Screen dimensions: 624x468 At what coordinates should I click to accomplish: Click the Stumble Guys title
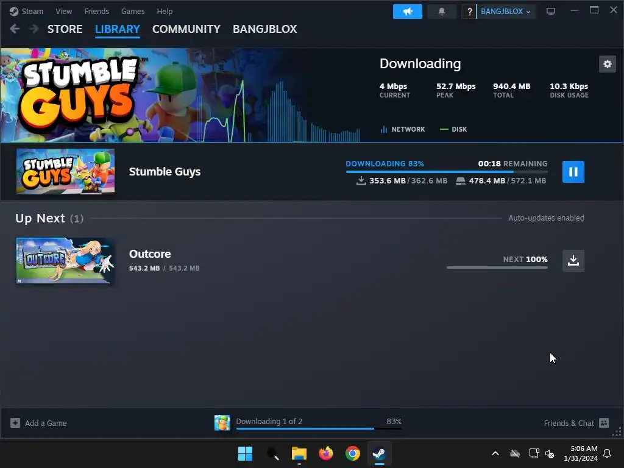[x=165, y=171]
